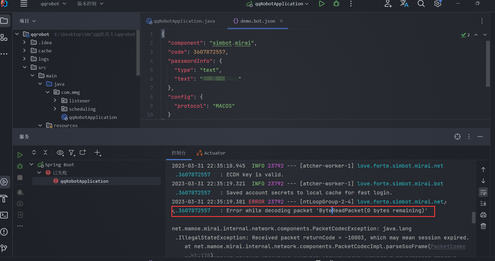The image size is (495, 261).
Task: Add a service with the plus icon
Action: (x=98, y=153)
